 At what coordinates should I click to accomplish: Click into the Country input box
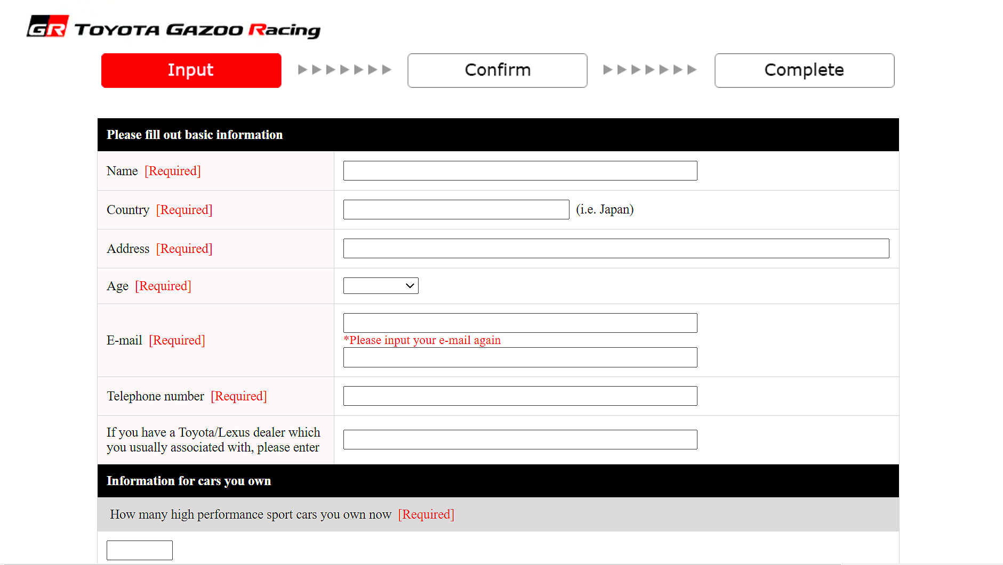456,210
